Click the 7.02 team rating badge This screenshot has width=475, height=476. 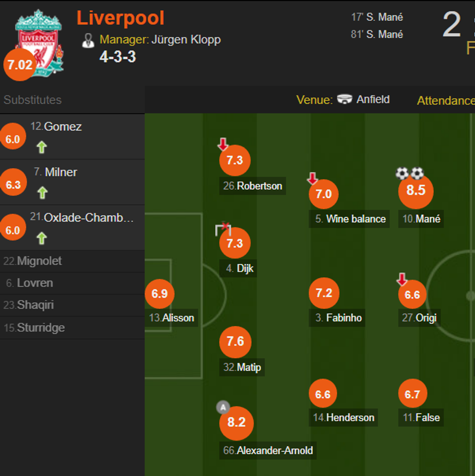(x=19, y=65)
